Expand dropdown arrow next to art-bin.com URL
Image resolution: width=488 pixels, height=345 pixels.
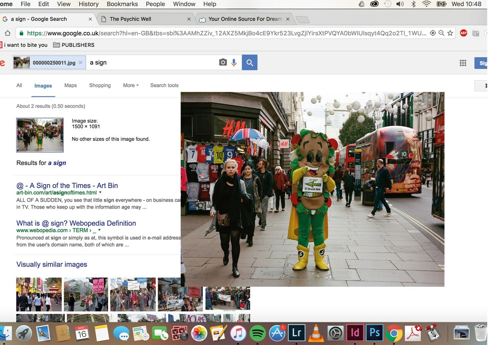pyautogui.click(x=100, y=193)
